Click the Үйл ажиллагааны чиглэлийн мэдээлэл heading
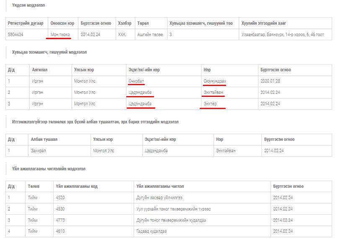The height and width of the screenshot is (239, 343). pyautogui.click(x=49, y=169)
